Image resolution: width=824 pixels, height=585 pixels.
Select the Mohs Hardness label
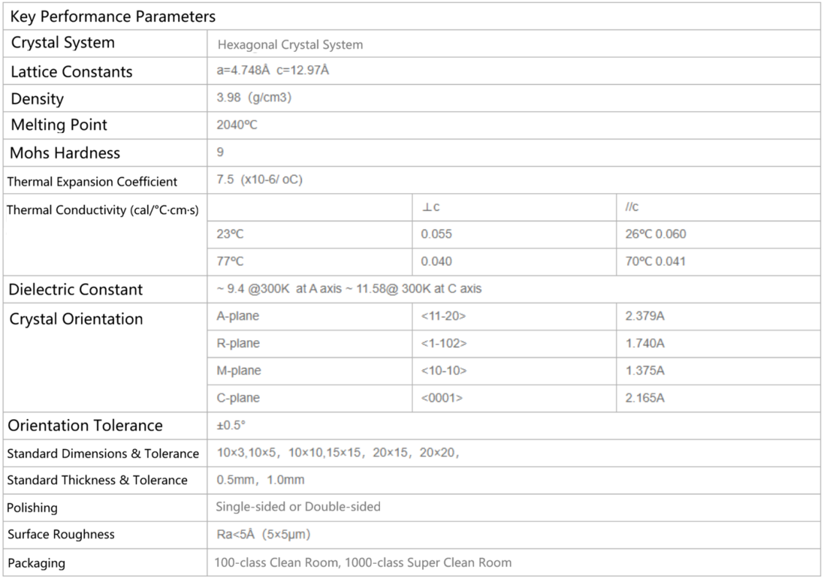[65, 153]
